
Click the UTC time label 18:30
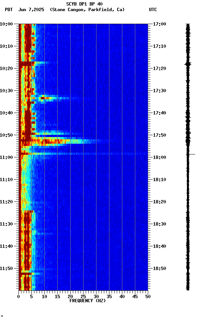click(160, 224)
